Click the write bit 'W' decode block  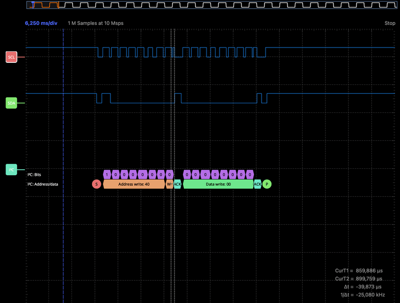pyautogui.click(x=169, y=184)
